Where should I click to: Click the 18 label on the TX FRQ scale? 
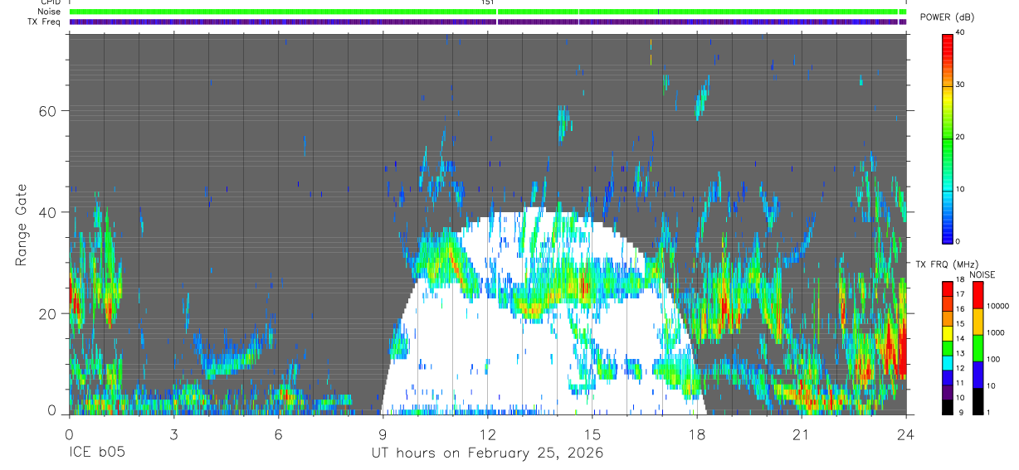[x=960, y=280]
